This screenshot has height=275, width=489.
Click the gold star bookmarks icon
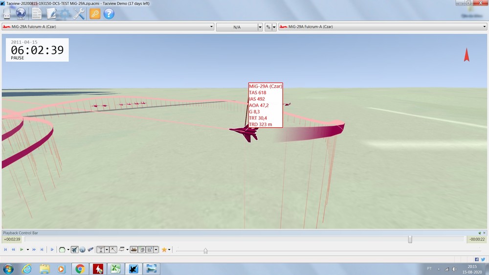(x=164, y=250)
